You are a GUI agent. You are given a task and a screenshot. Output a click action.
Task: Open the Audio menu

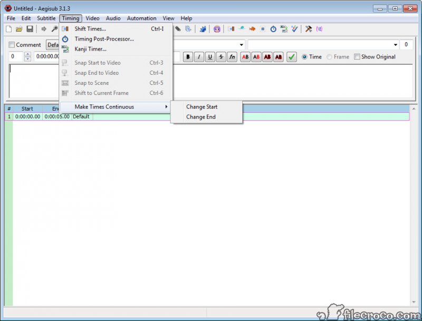(x=113, y=18)
